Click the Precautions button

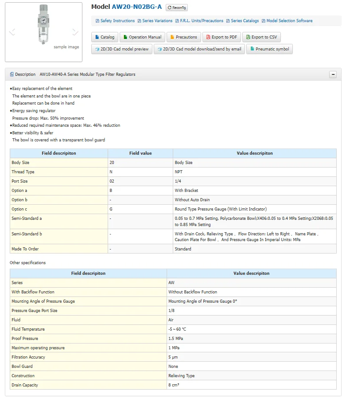pyautogui.click(x=183, y=37)
